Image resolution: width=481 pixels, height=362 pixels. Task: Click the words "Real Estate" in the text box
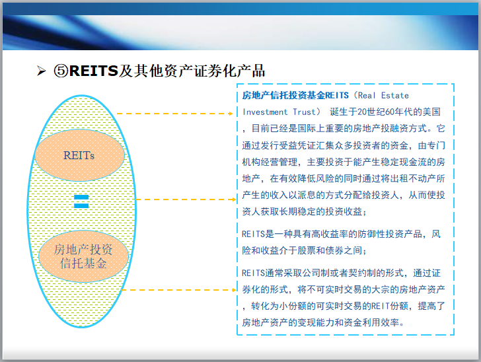pyautogui.click(x=385, y=96)
